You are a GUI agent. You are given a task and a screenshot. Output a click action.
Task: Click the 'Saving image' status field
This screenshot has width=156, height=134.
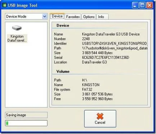26,115
